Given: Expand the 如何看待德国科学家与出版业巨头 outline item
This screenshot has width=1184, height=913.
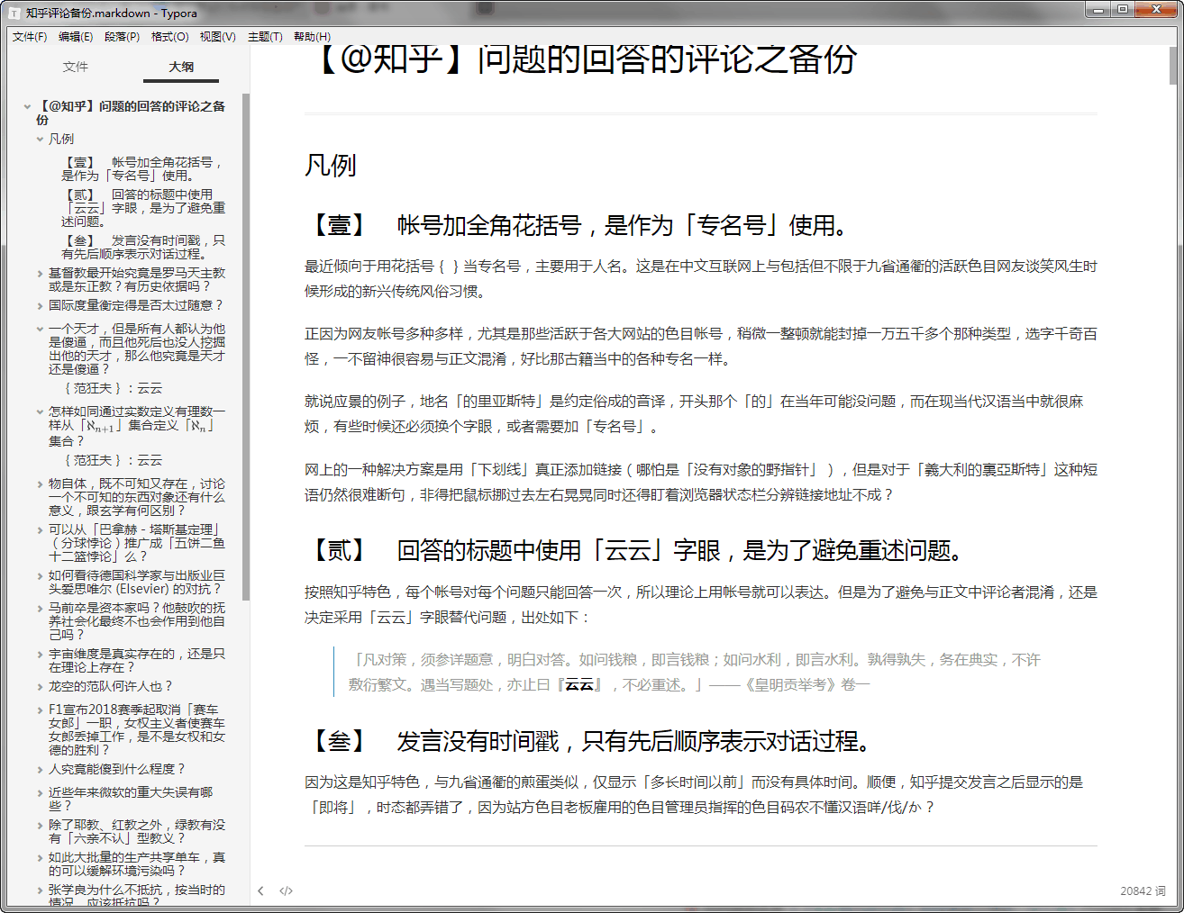Looking at the screenshot, I should [40, 576].
